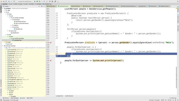Click the LambdasTest breadcrumb below editor
Image resolution: width=179 pixels, height=101 pixels.
tap(60, 96)
